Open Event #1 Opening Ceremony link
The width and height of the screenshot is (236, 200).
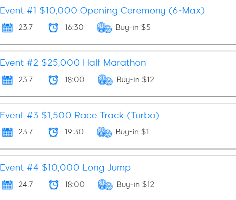102,11
